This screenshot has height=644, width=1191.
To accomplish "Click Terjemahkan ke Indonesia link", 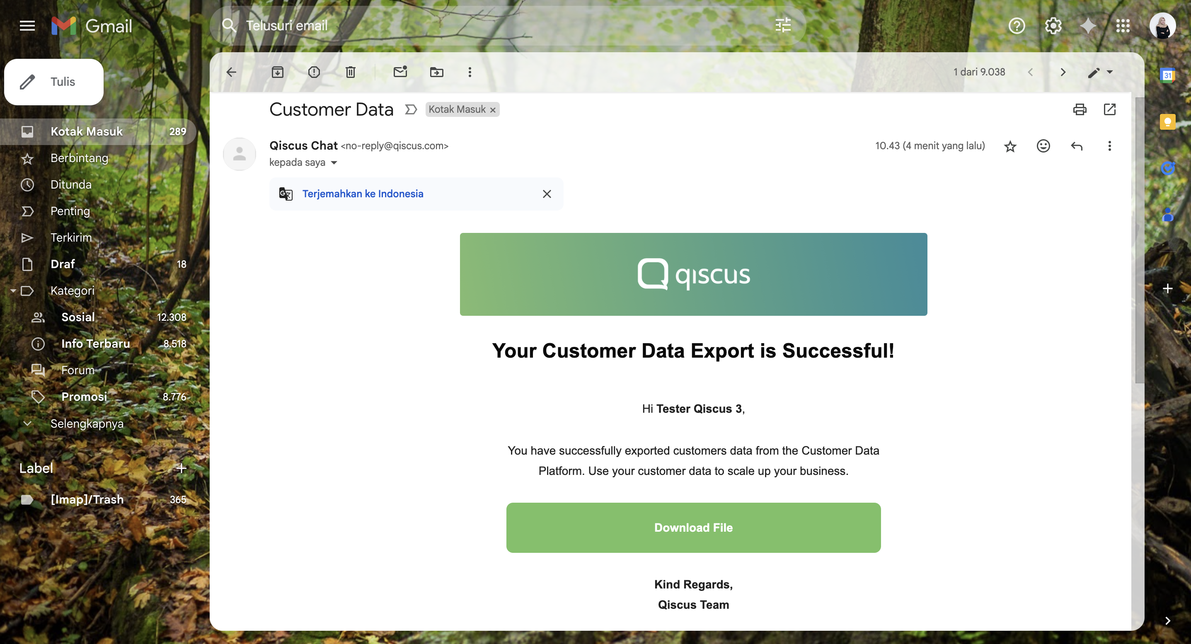I will point(363,194).
